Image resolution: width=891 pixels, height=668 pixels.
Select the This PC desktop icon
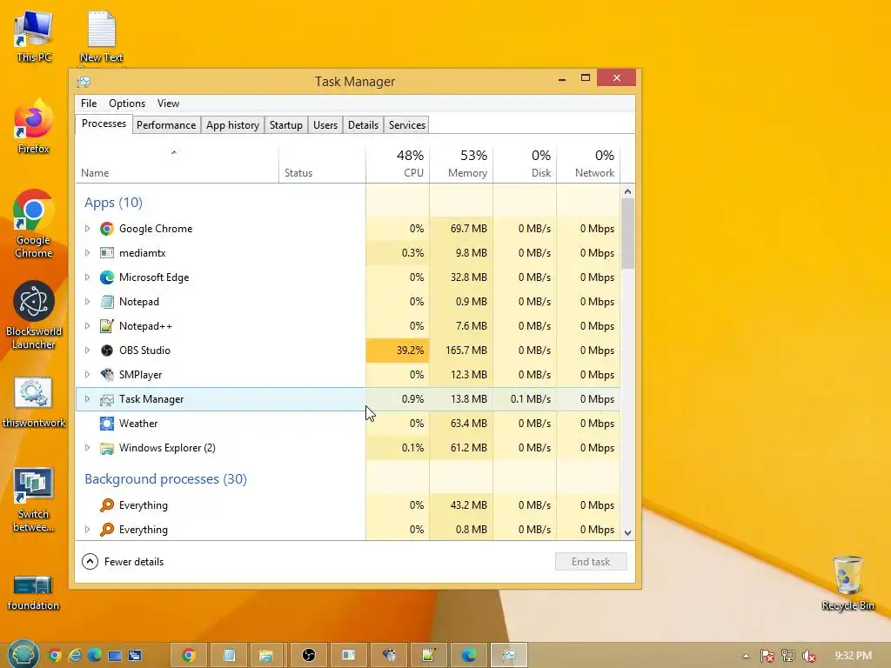click(x=34, y=37)
